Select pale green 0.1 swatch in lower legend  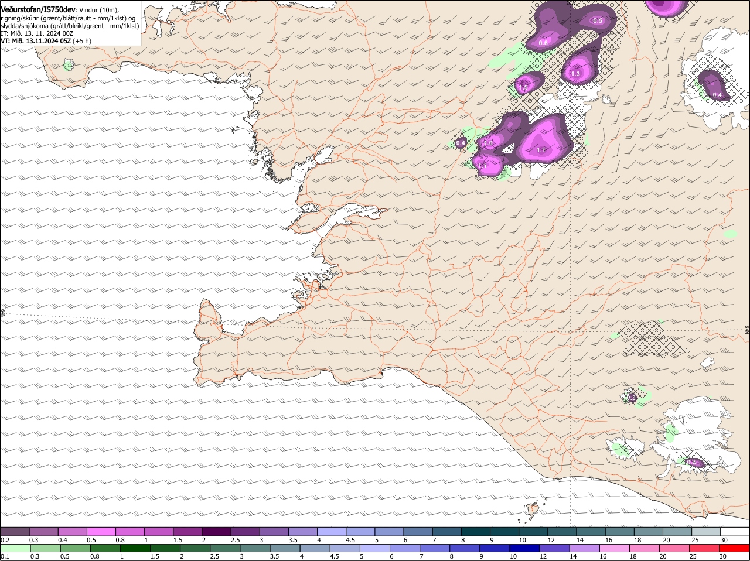tap(15, 548)
